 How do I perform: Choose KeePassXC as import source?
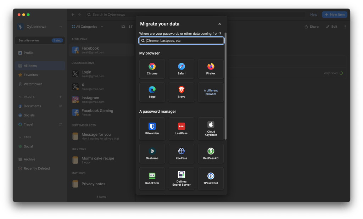point(211,154)
